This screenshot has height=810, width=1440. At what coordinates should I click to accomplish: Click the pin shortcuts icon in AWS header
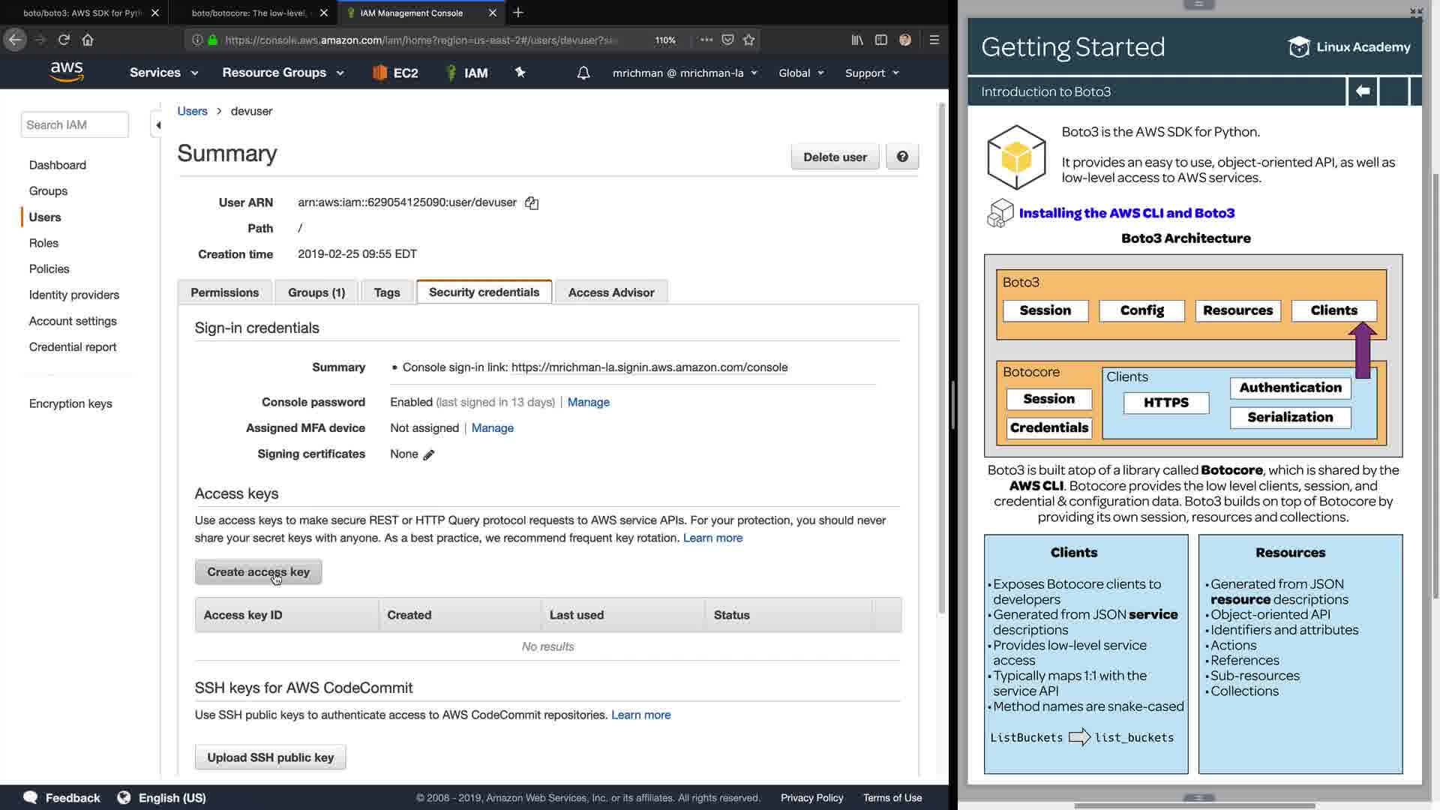520,73
